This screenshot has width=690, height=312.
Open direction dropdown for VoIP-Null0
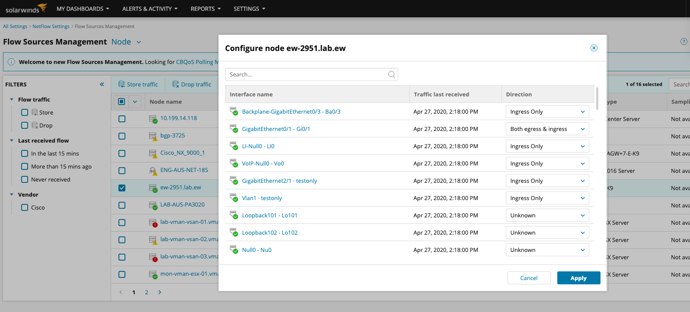click(547, 163)
